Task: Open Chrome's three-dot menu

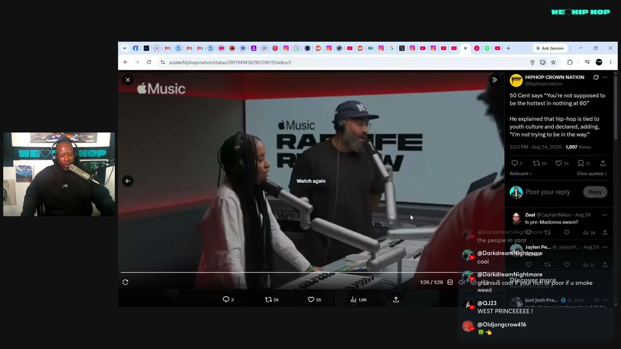Action: click(610, 62)
